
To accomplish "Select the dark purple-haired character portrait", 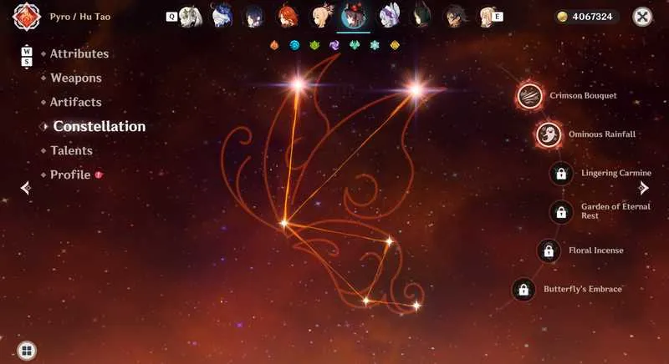I will tap(254, 17).
